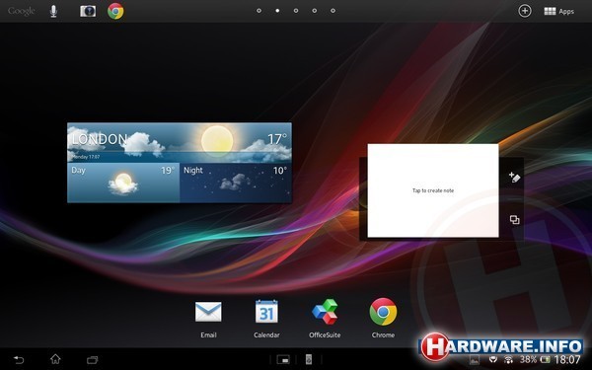Open the Email app
The image size is (592, 370).
pyautogui.click(x=208, y=319)
